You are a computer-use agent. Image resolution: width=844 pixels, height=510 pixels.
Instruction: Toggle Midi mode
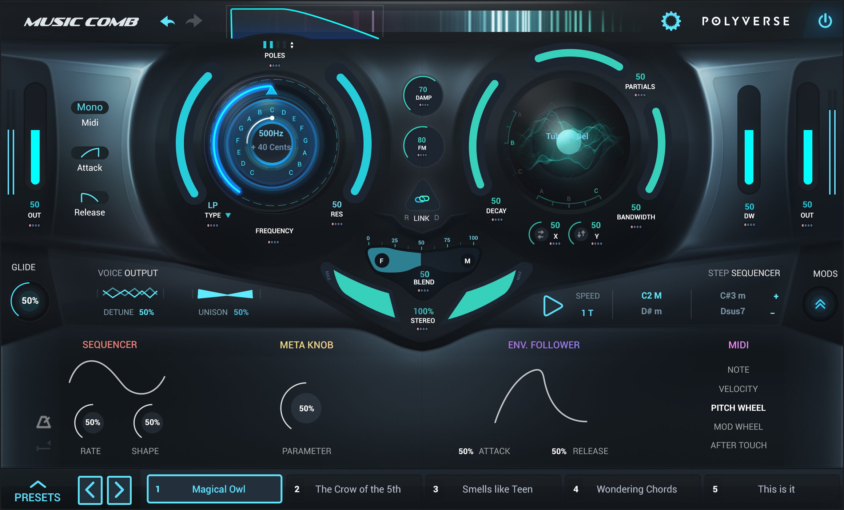tap(90, 122)
